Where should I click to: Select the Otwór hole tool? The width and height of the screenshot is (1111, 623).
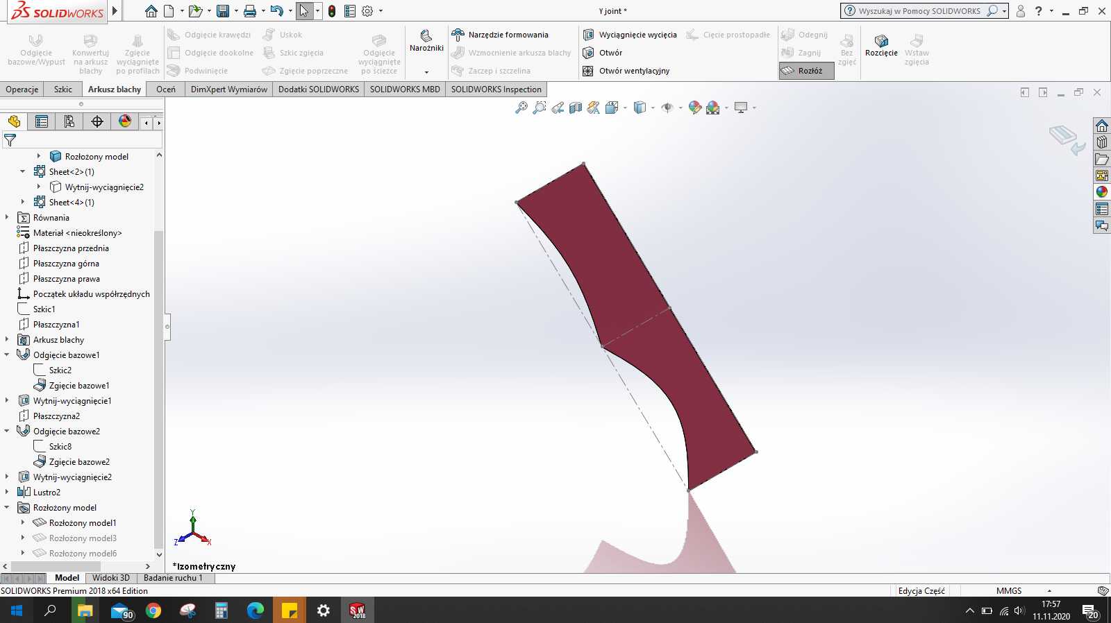(602, 53)
